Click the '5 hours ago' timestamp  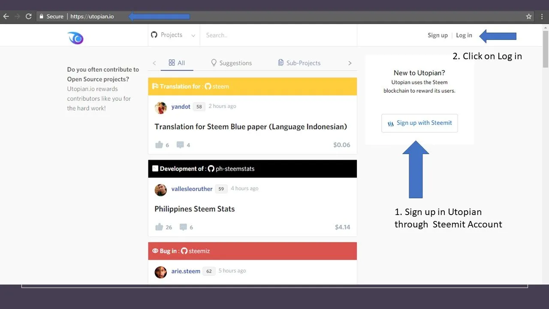pyautogui.click(x=232, y=271)
